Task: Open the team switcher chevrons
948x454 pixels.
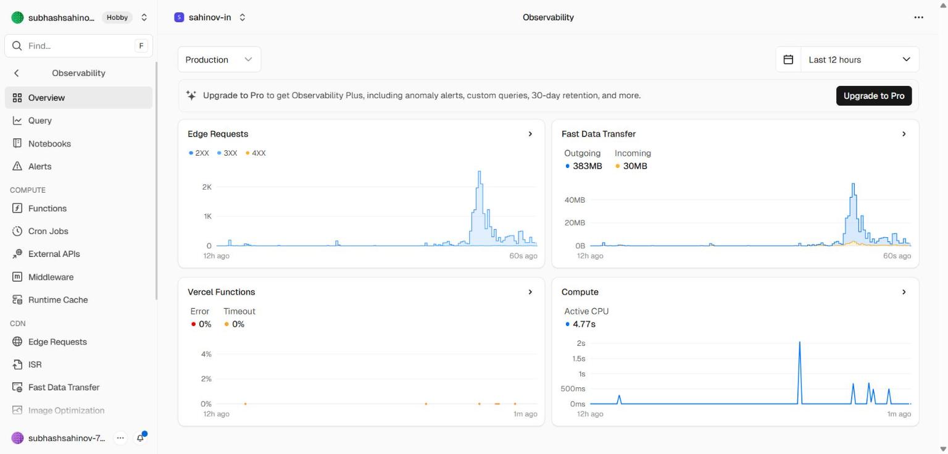Action: (x=144, y=17)
